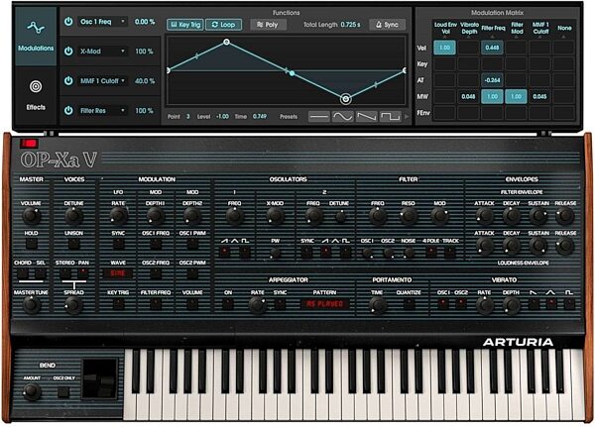This screenshot has width=595, height=427.
Task: Open the Effects panel tab
Action: (x=36, y=95)
